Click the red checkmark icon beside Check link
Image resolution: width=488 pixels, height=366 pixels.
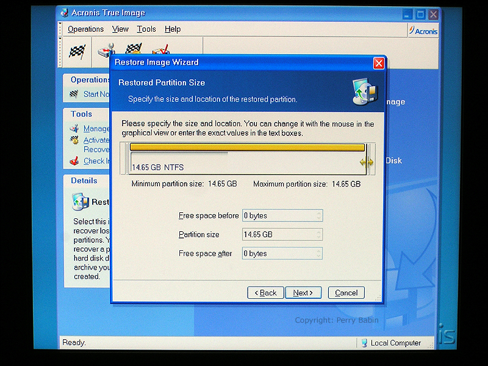(x=74, y=161)
